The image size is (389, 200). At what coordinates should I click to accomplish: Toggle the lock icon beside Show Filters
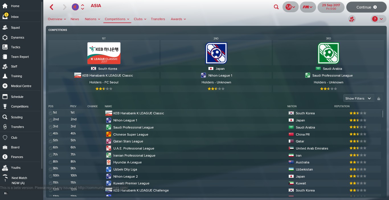click(x=379, y=98)
